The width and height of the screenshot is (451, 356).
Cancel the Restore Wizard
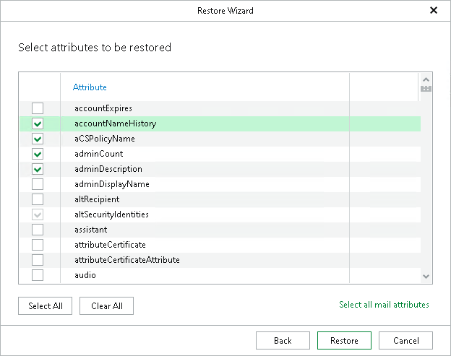[405, 341]
